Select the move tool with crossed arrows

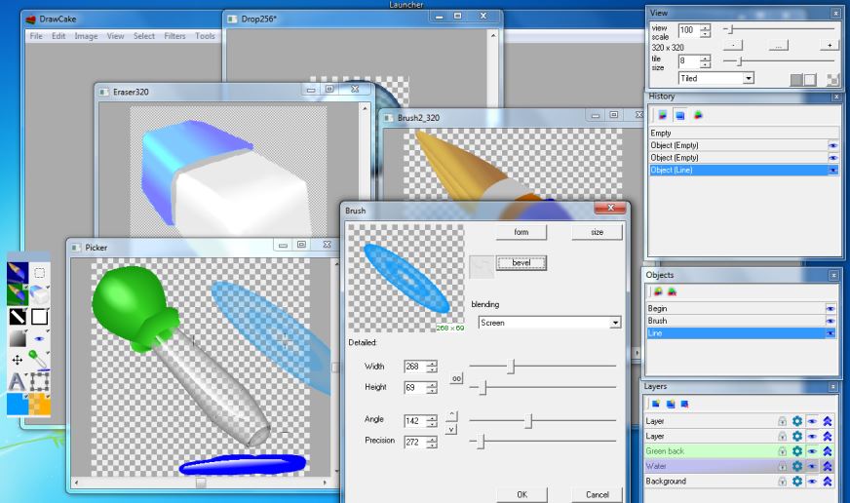point(18,359)
